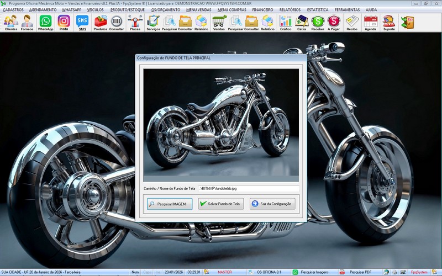Open the OS/ORÇAMENTO menu
Image resolution: width=442 pixels, height=276 pixels.
[x=166, y=9]
